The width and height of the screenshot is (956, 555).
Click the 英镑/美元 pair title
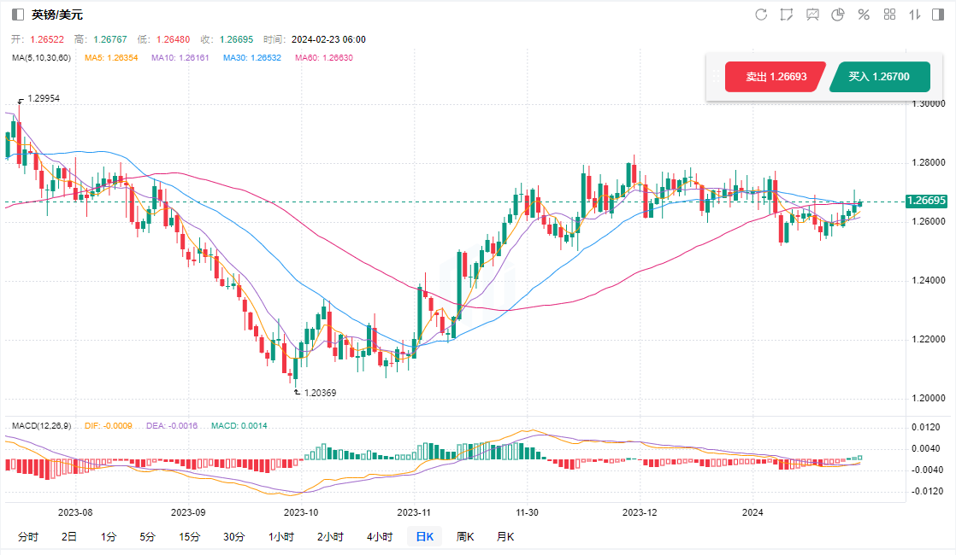[57, 15]
